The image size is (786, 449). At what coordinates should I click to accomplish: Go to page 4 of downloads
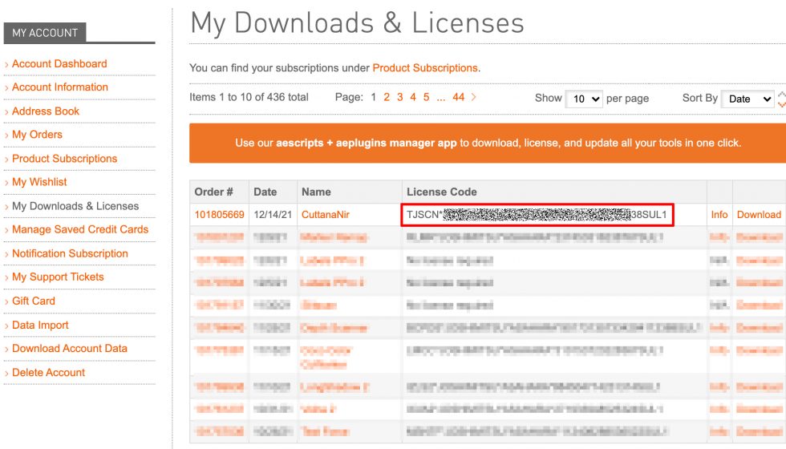click(413, 97)
